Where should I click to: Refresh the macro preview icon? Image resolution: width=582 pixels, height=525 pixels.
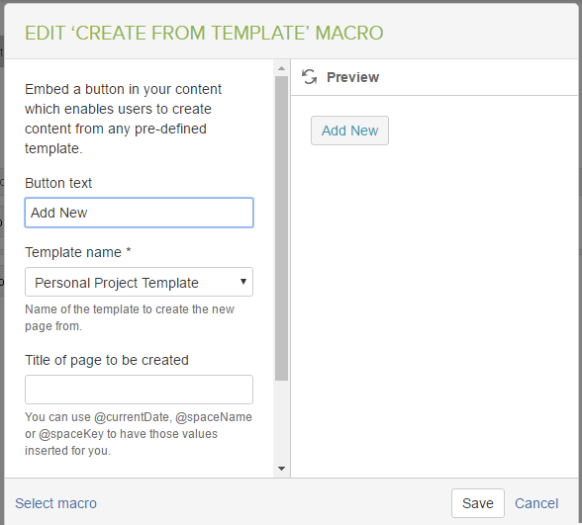309,77
